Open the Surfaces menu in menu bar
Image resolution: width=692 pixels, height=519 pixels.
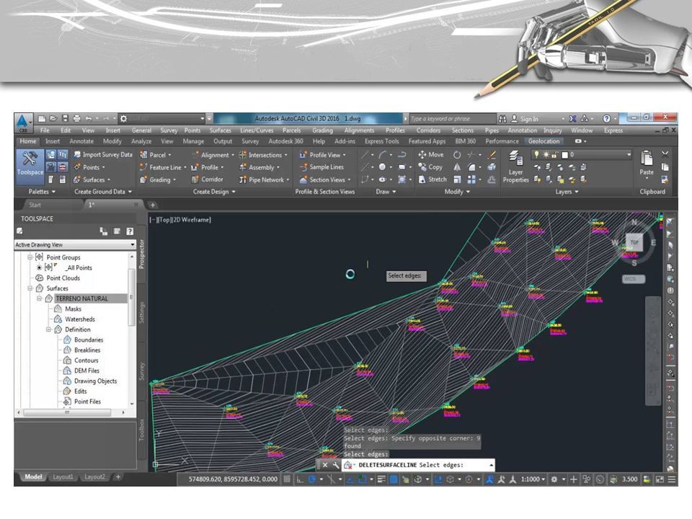[x=221, y=130]
